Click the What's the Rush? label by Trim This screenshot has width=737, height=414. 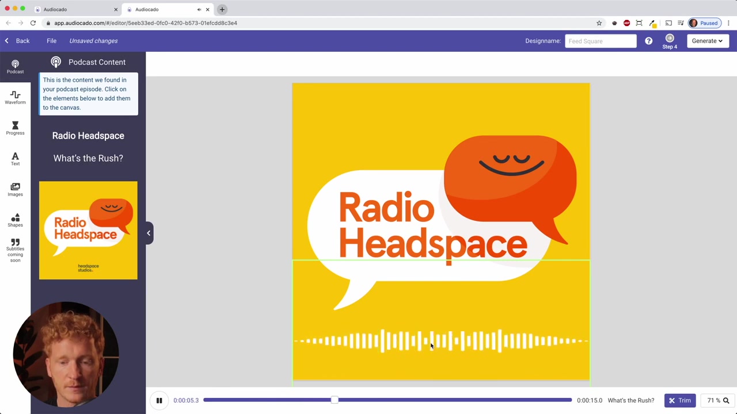(x=630, y=400)
